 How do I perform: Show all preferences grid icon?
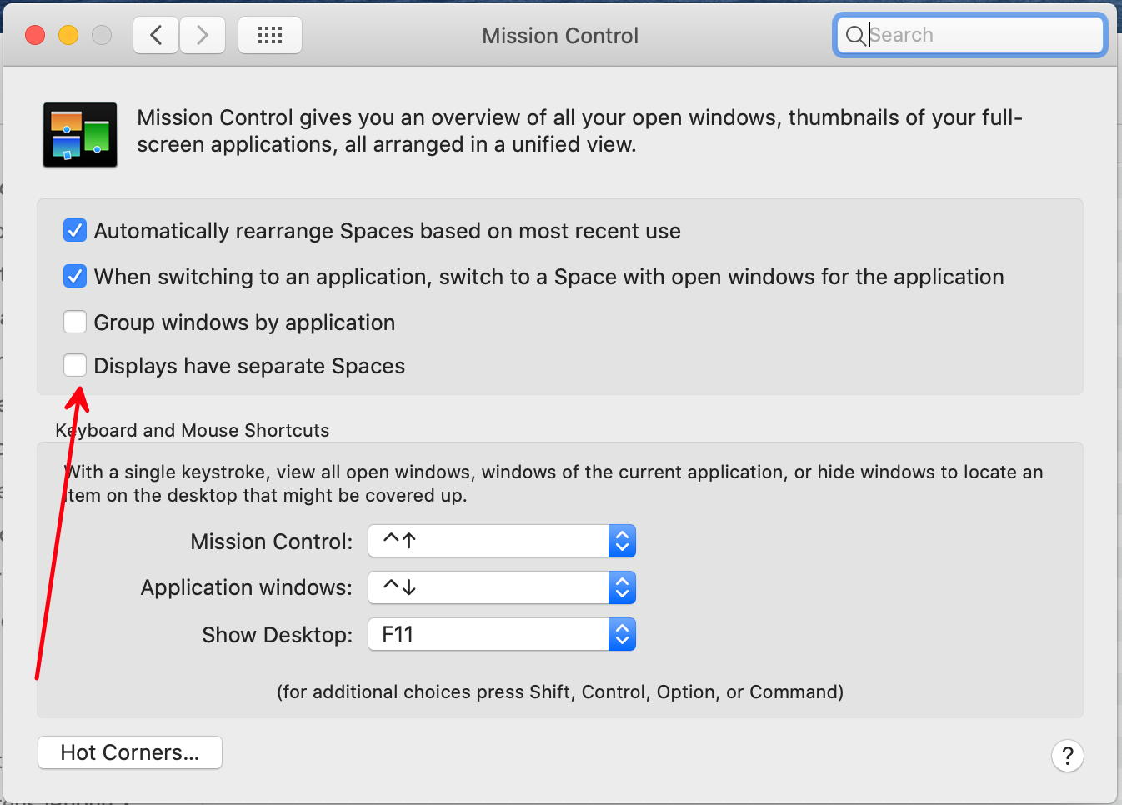click(270, 35)
